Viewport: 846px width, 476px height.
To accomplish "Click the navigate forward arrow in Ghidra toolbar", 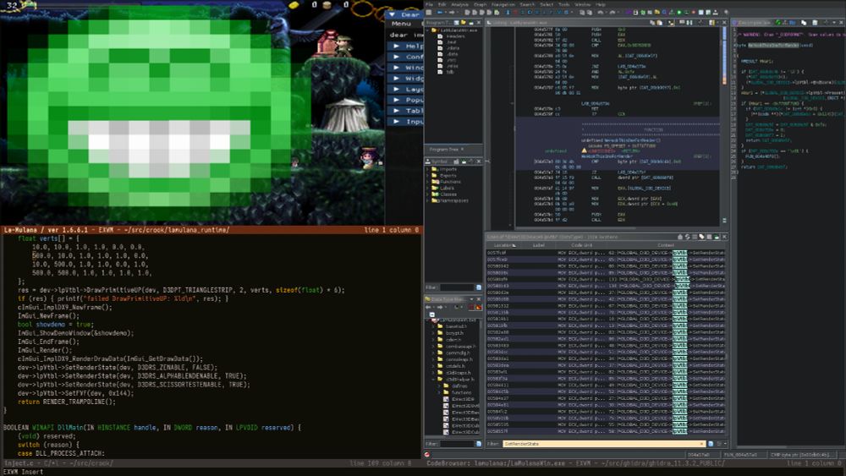I will coord(452,13).
